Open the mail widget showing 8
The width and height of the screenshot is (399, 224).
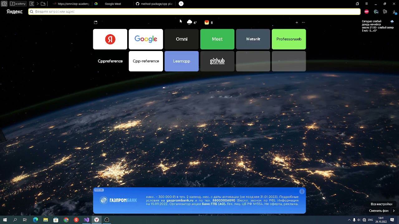pyautogui.click(x=209, y=22)
